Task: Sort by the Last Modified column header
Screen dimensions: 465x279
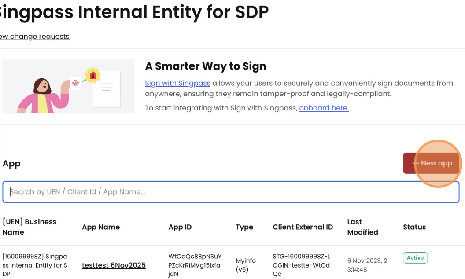Action: [362, 227]
